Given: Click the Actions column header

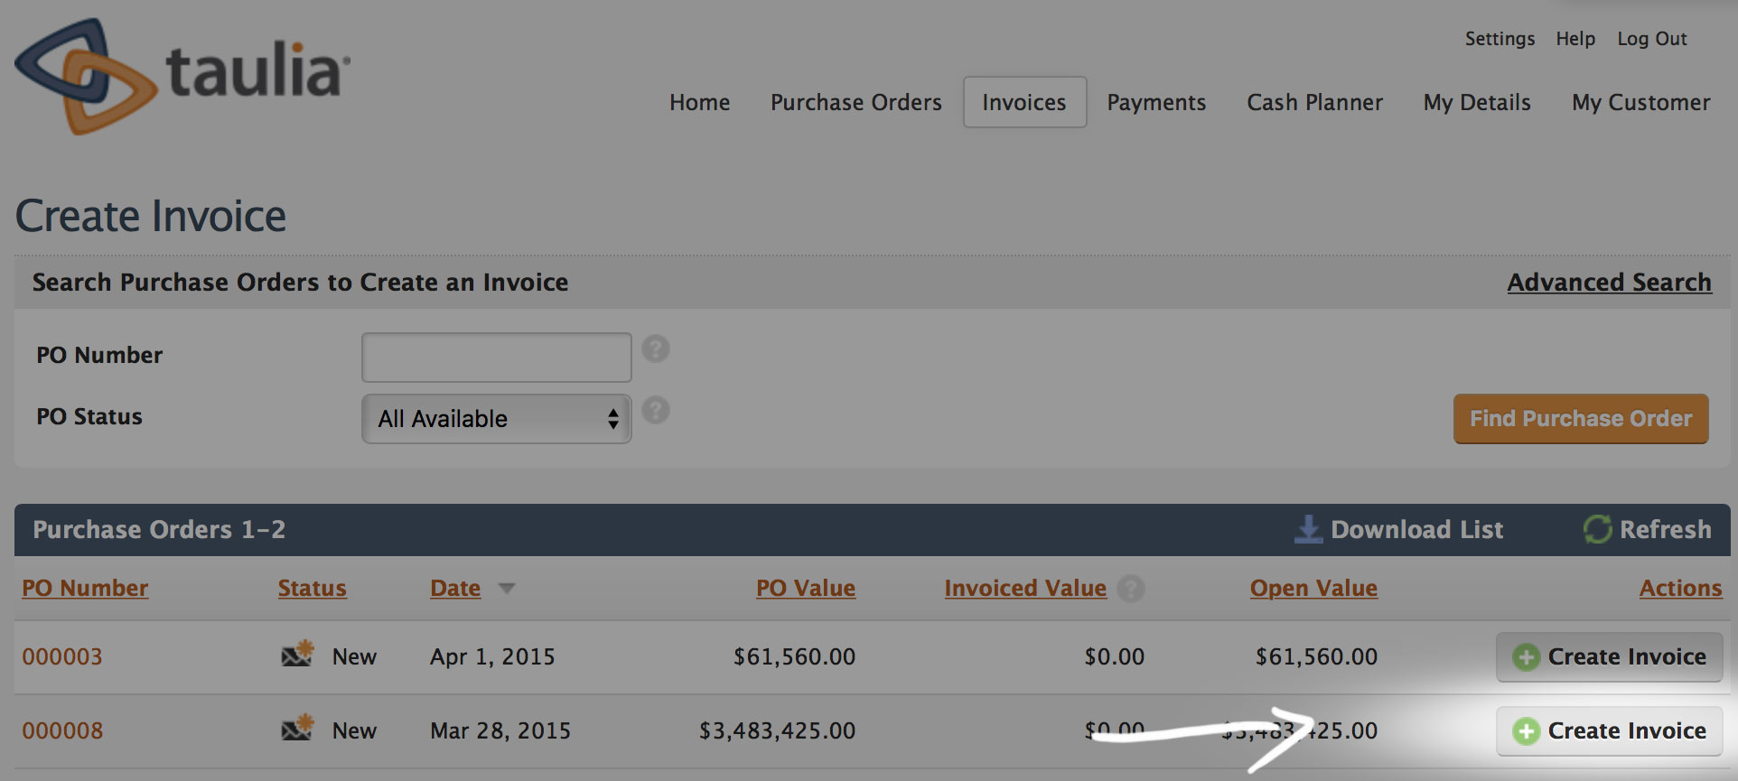Looking at the screenshot, I should pyautogui.click(x=1681, y=589).
